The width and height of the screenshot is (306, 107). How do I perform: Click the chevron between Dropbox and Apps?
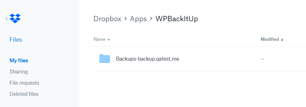[x=126, y=18]
